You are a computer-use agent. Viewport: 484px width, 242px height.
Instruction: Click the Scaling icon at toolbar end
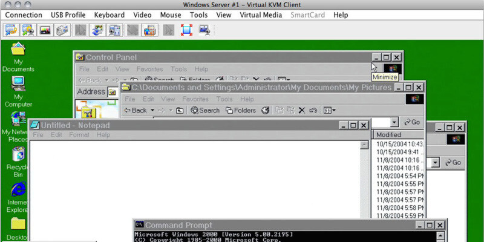coord(204,30)
